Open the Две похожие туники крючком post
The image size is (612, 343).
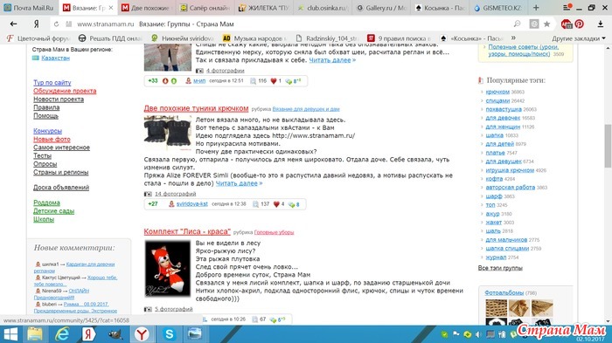pyautogui.click(x=196, y=108)
